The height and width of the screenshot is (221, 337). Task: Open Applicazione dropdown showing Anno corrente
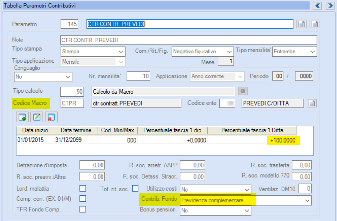217,76
